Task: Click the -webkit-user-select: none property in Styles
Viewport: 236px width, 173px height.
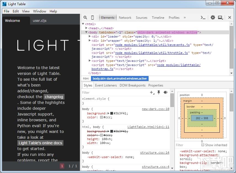Action: tap(111, 157)
